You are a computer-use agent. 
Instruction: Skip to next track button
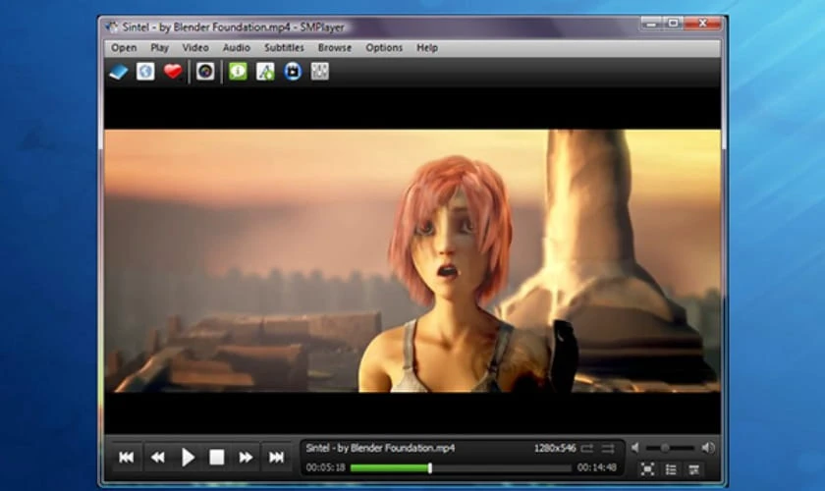[276, 458]
